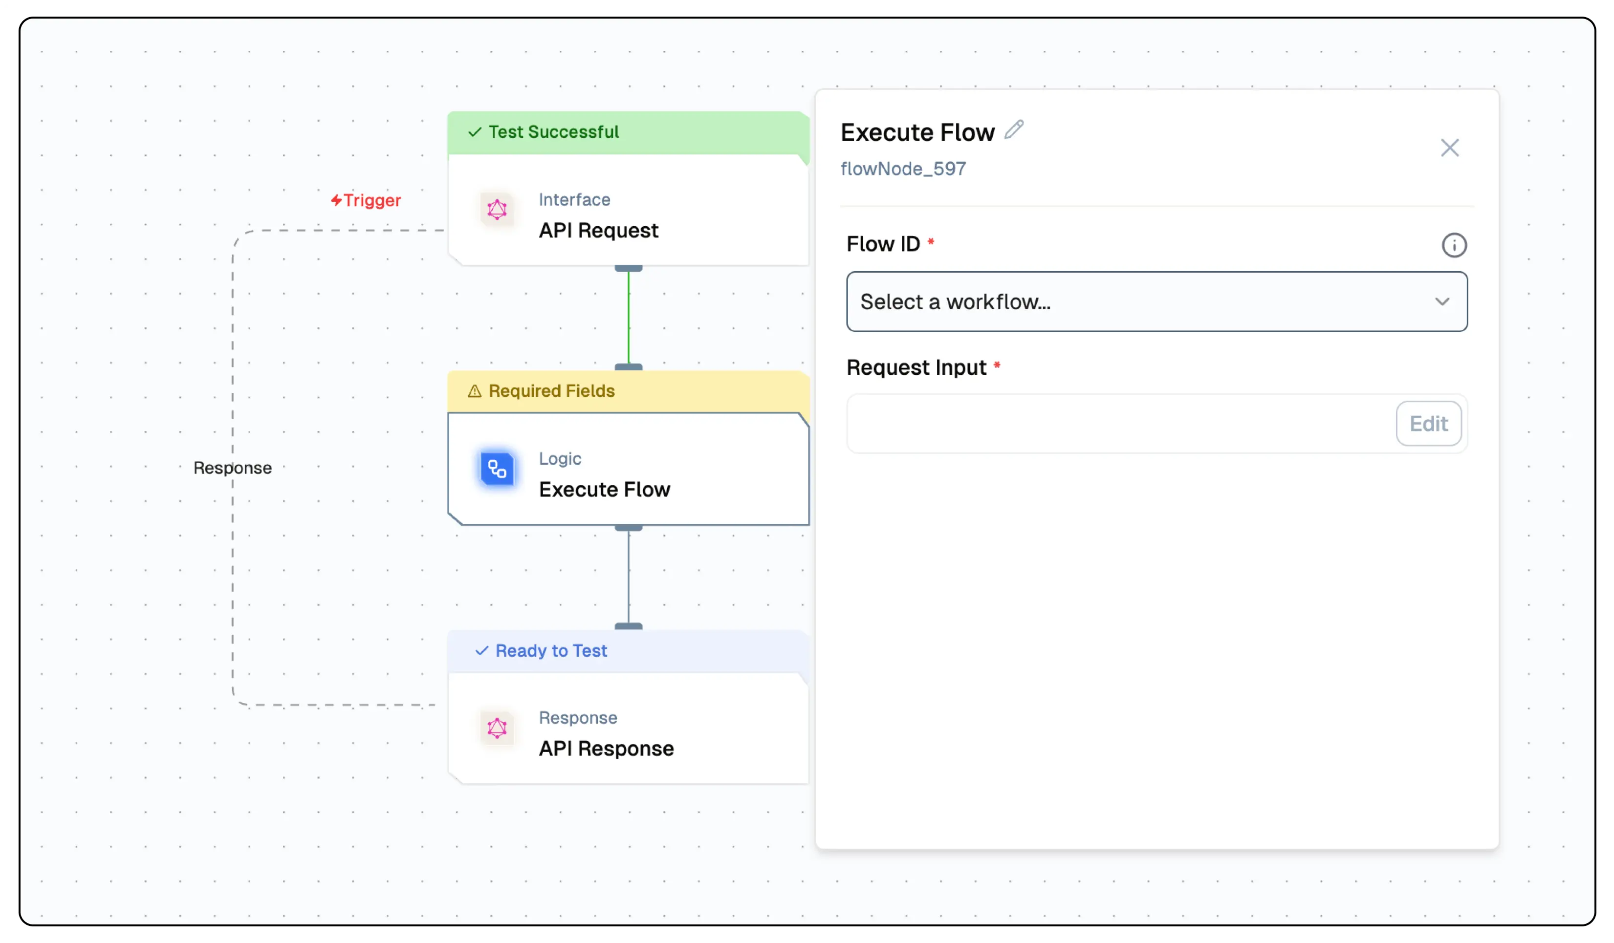Screen dimensions: 1614x943
Task: Select the Execute Flow node title
Action: pos(604,490)
